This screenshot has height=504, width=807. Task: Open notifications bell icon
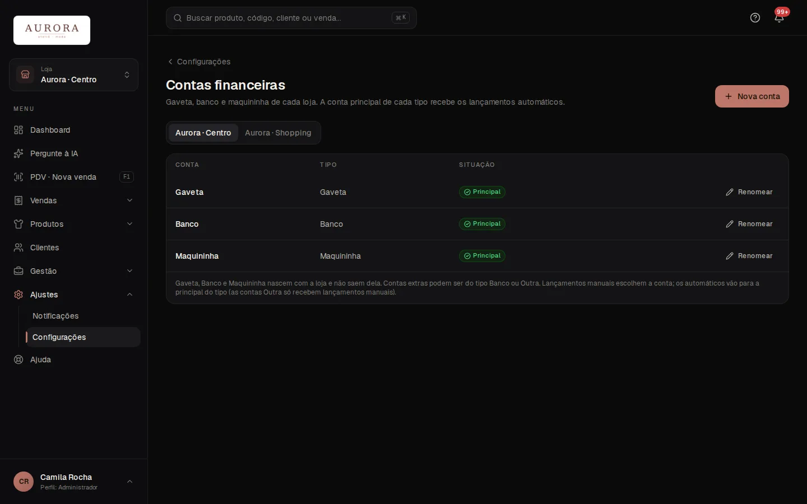pos(779,18)
